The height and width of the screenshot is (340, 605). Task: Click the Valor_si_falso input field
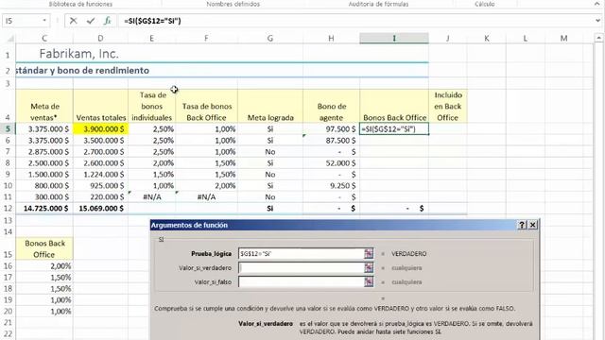(302, 281)
